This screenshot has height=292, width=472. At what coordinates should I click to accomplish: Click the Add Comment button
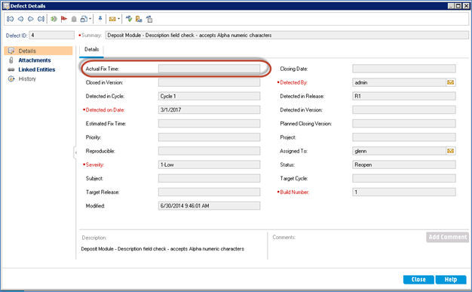[x=447, y=237]
